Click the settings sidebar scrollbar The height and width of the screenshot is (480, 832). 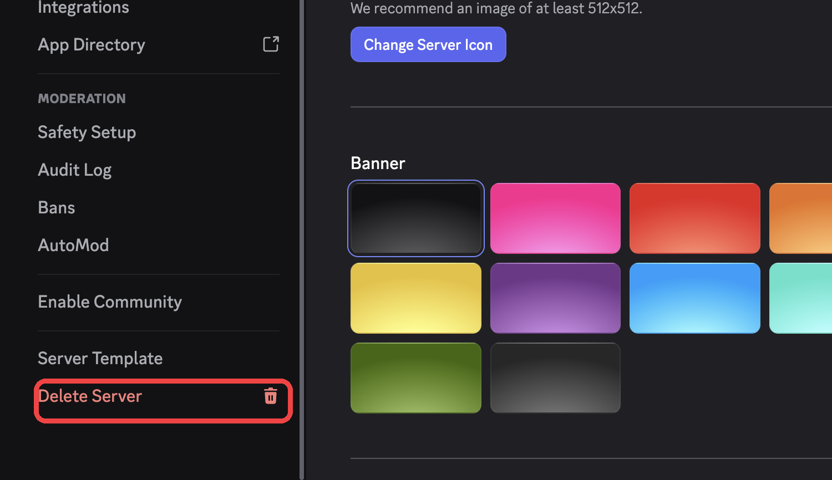point(302,239)
